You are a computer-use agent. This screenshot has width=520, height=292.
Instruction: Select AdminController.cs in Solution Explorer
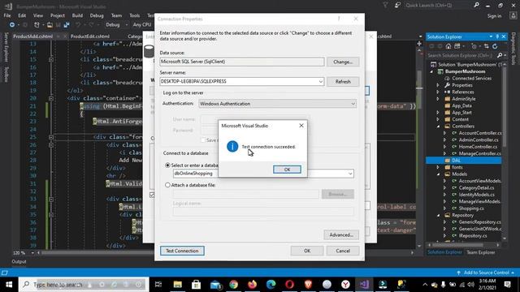tap(478, 140)
